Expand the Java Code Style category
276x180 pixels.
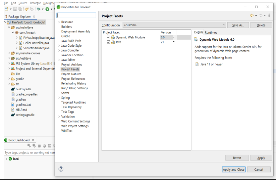pyautogui.click(x=59, y=46)
